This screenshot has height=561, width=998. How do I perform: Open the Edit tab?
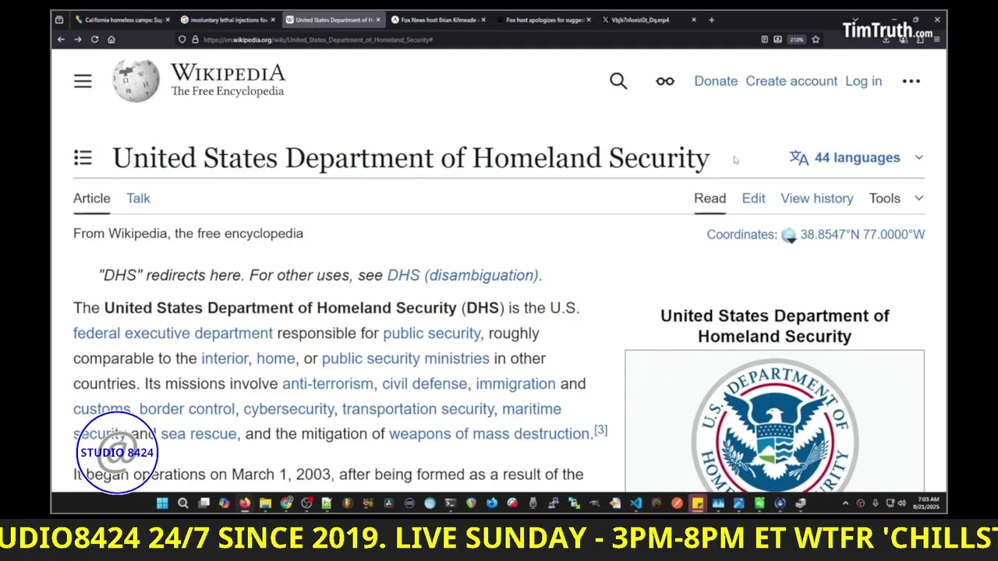(753, 198)
